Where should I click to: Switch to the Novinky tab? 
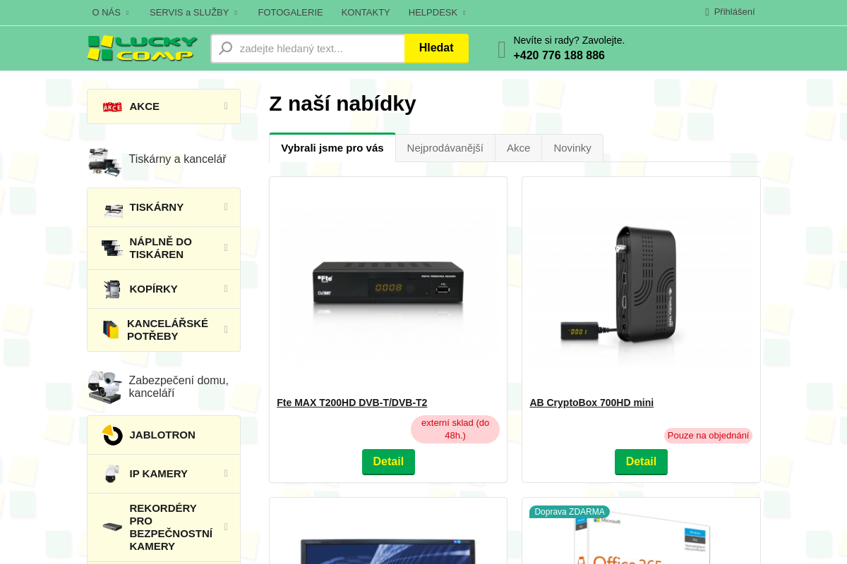tap(572, 148)
